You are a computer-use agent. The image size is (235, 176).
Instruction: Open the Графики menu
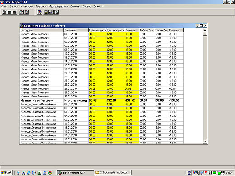click(x=41, y=6)
